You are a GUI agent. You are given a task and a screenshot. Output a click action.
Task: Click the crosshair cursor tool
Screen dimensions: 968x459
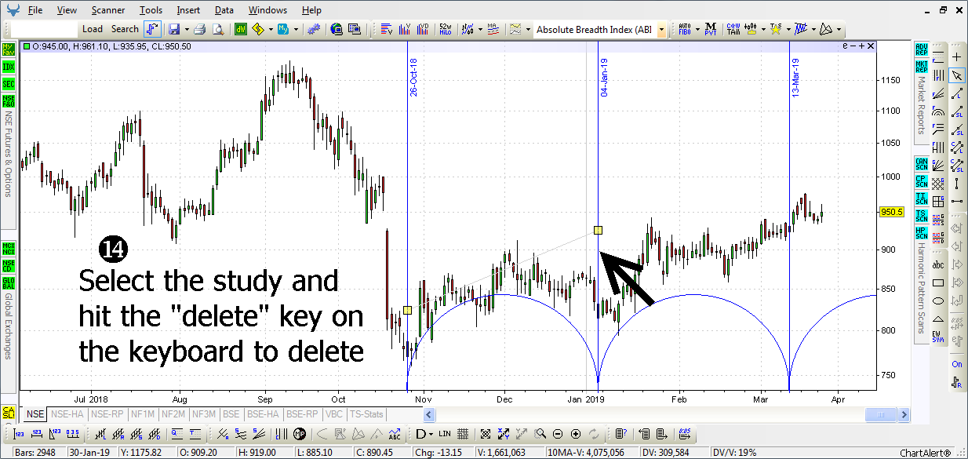coord(957,57)
